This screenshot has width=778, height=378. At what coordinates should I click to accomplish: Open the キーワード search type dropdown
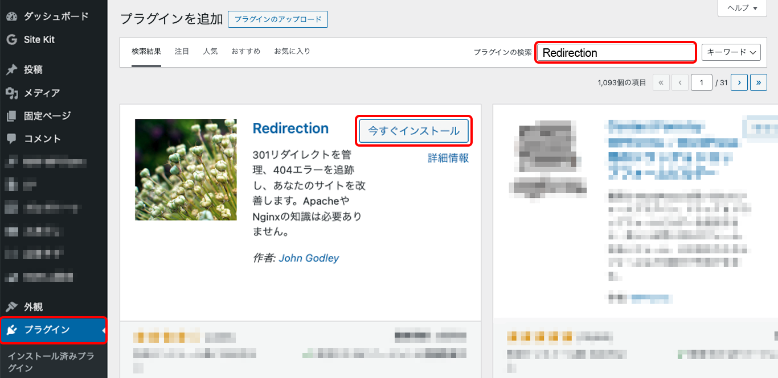tap(731, 52)
